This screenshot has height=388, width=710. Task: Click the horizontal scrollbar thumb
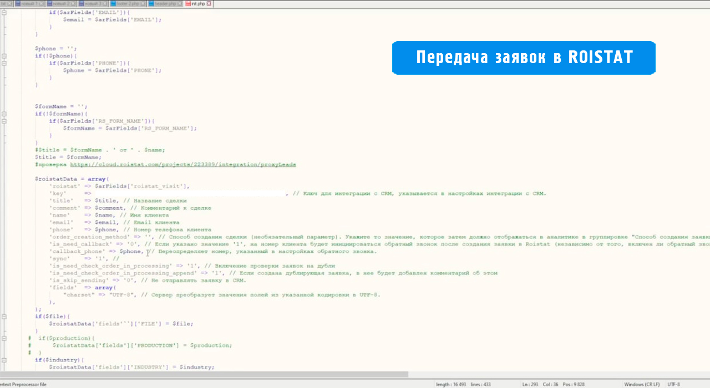pyautogui.click(x=204, y=375)
